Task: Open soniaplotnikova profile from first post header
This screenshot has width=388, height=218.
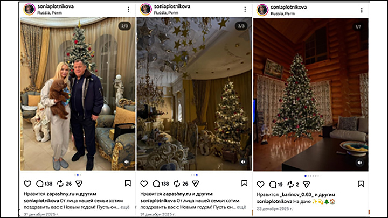Action: click(56, 6)
